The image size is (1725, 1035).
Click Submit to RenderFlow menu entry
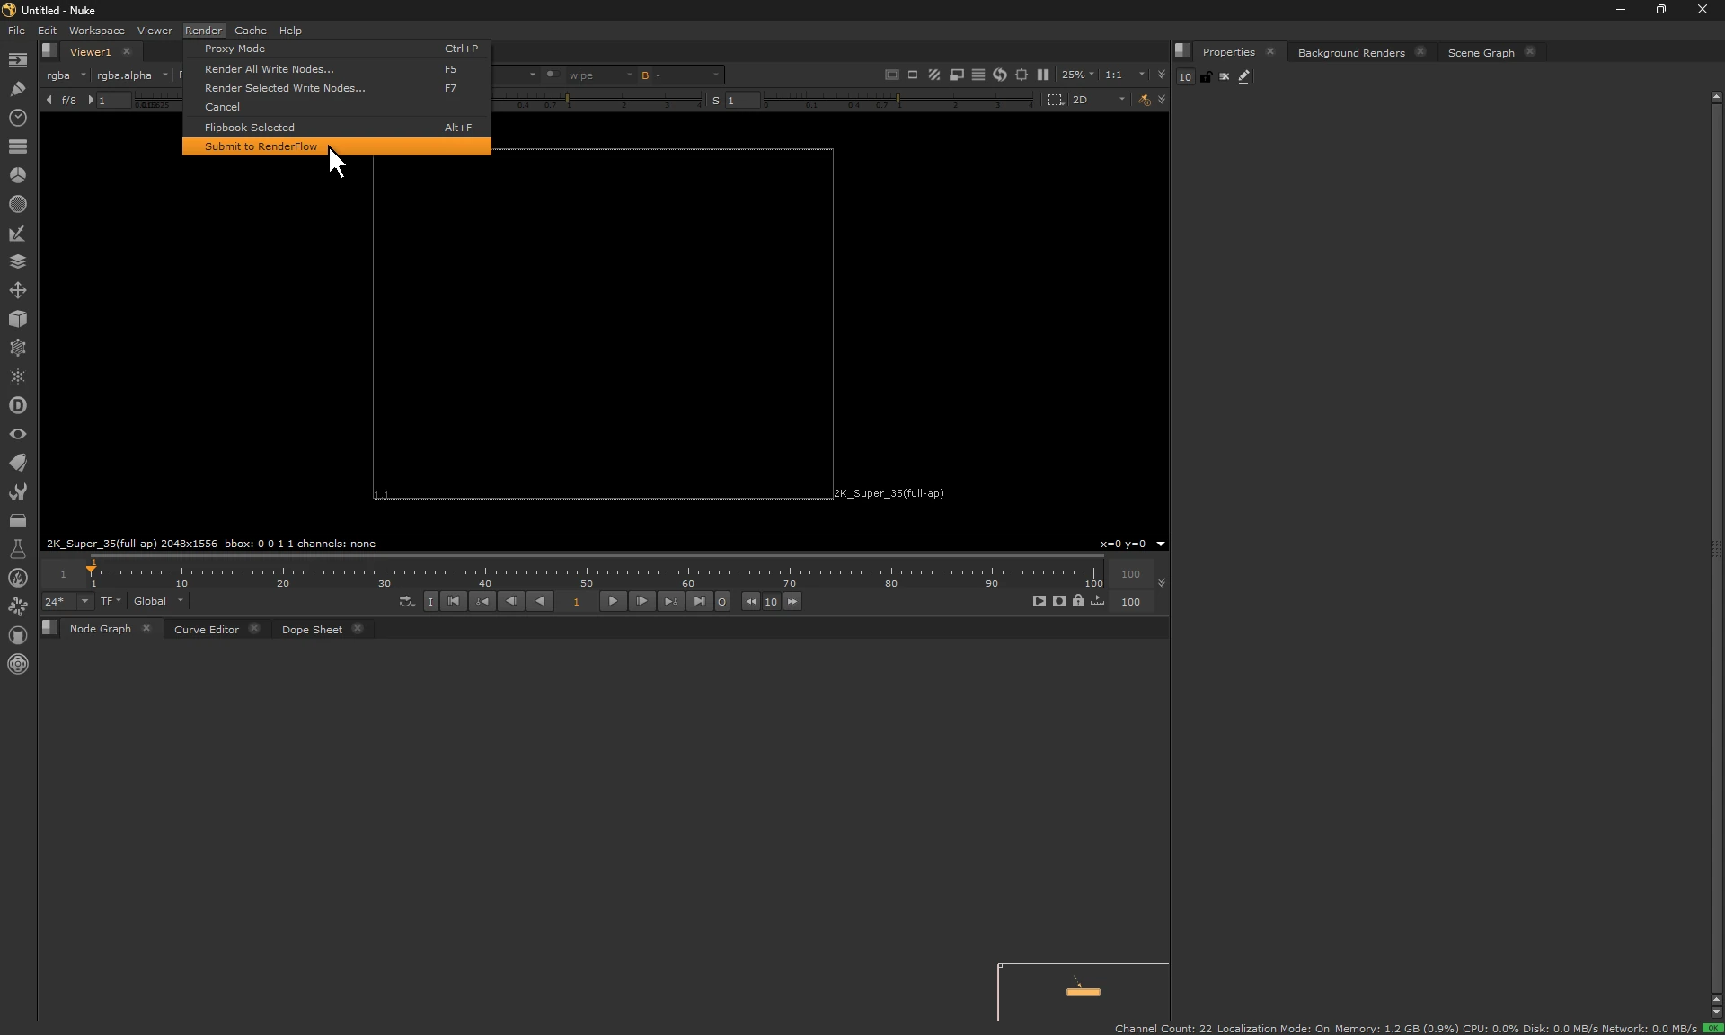point(336,146)
